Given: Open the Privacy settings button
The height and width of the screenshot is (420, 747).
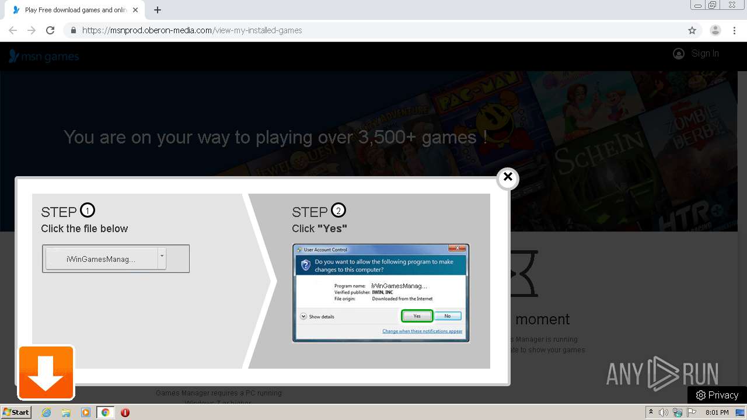Looking at the screenshot, I should (717, 395).
